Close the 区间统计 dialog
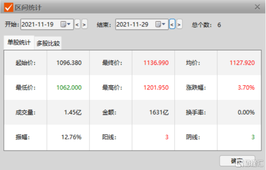The width and height of the screenshot is (266, 170). pyautogui.click(x=257, y=7)
